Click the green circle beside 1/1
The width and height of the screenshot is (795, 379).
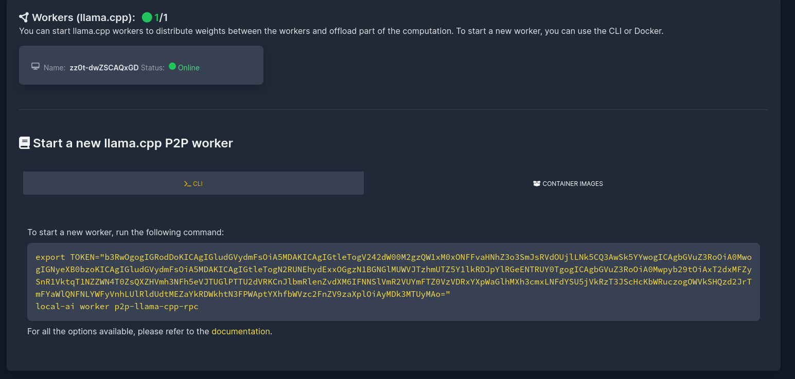point(147,17)
